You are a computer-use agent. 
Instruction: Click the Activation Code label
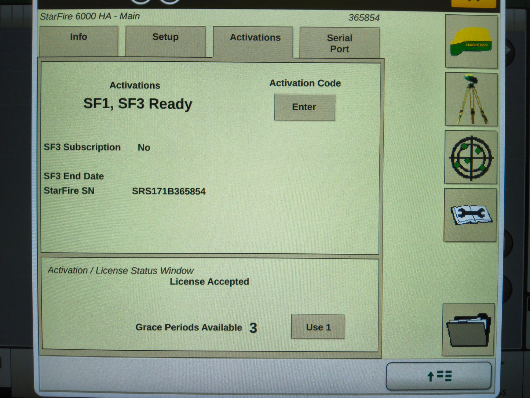305,83
